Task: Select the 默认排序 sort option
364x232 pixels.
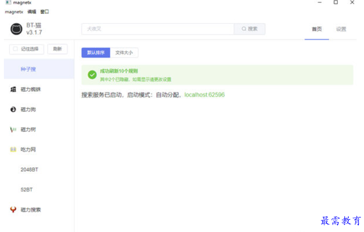Action: (96, 52)
